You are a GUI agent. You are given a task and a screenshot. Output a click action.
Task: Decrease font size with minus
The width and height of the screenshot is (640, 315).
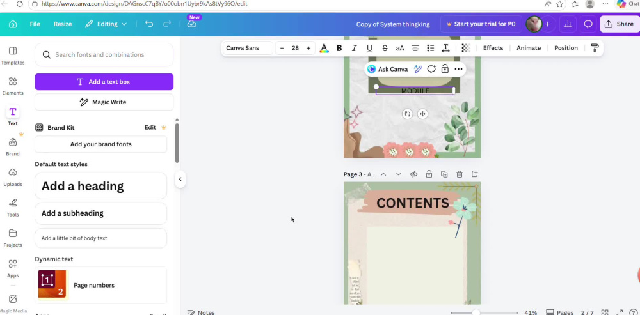click(x=282, y=48)
